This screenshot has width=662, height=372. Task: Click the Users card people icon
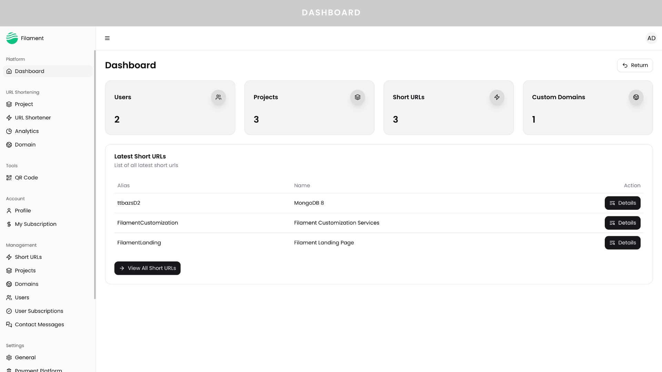click(218, 97)
